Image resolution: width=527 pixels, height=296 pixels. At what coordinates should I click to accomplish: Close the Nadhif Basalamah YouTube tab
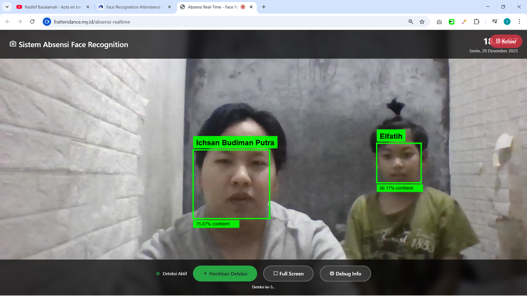click(x=88, y=7)
